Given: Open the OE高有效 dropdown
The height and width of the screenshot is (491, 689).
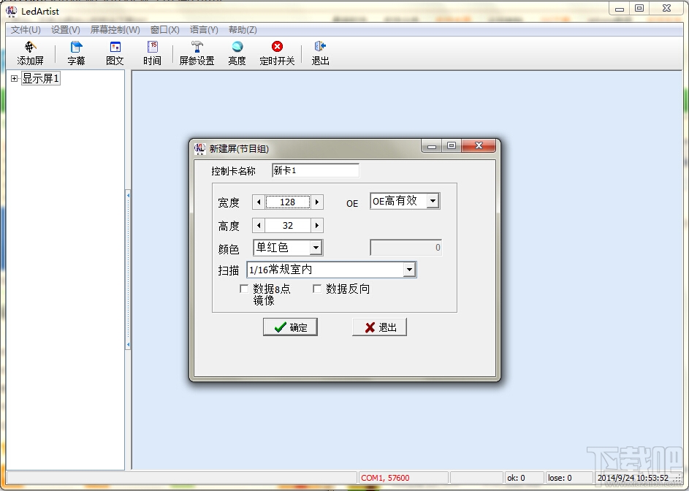Looking at the screenshot, I should pos(433,201).
